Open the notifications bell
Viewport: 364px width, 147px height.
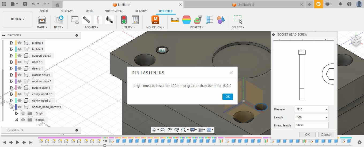click(340, 4)
